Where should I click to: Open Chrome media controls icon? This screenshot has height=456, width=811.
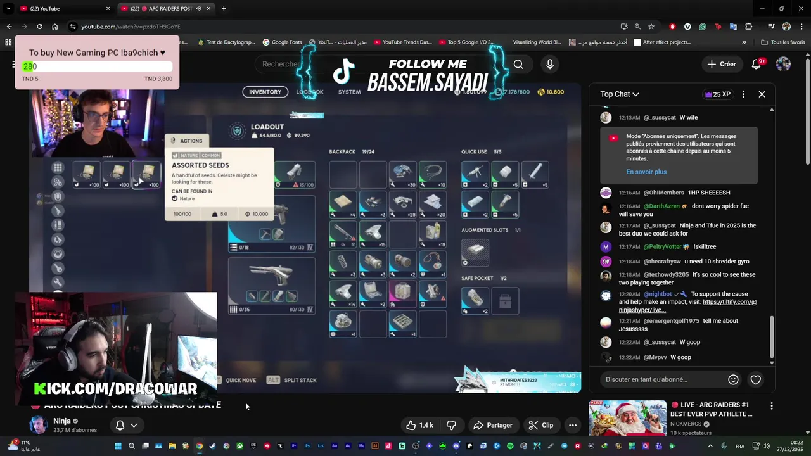point(771,27)
